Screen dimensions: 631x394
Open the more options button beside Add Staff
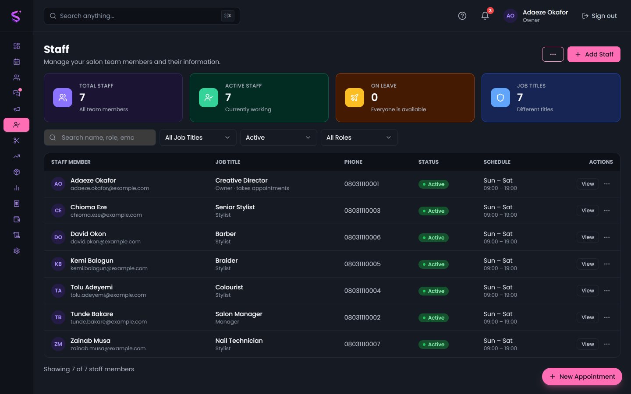553,54
